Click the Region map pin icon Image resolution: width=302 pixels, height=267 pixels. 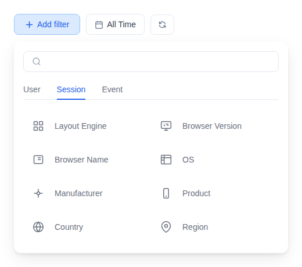tap(166, 227)
